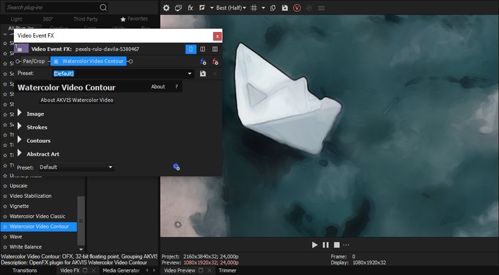Open Video Preview properties gear icon
Viewport: 499px width, 275px height.
pyautogui.click(x=166, y=8)
